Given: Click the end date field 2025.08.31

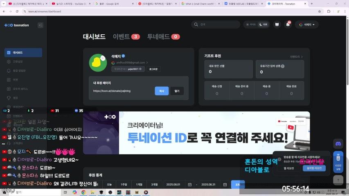Looking at the screenshot, I should [x=208, y=185].
